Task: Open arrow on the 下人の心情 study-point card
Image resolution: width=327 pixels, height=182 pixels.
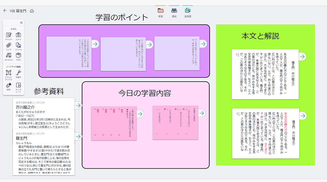Action: (x=149, y=44)
